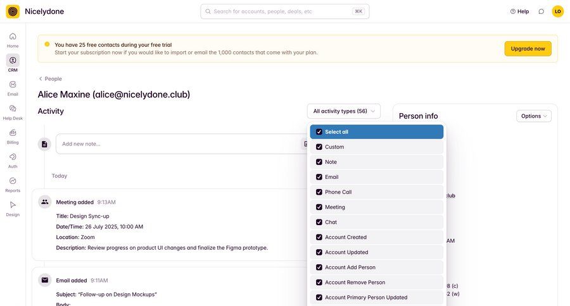Click the meeting Description line
Viewport: 570px width, 306px height.
(x=161, y=248)
